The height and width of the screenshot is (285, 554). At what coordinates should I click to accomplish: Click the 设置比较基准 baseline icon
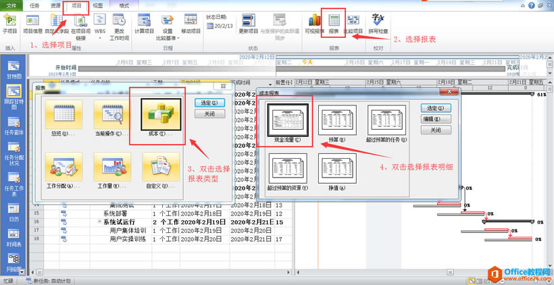[168, 21]
